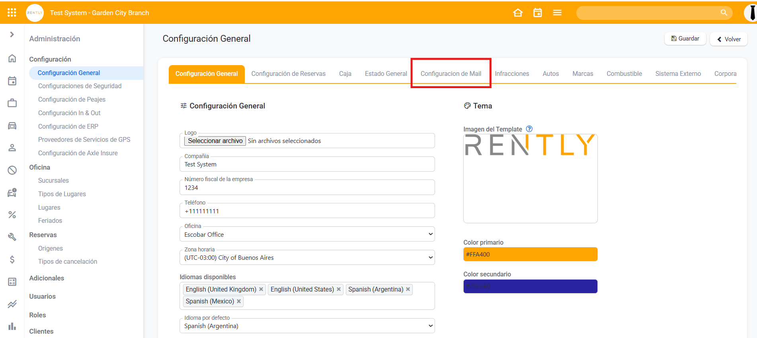Switch to Configuracion de Mail tab
757x338 pixels.
coord(451,73)
